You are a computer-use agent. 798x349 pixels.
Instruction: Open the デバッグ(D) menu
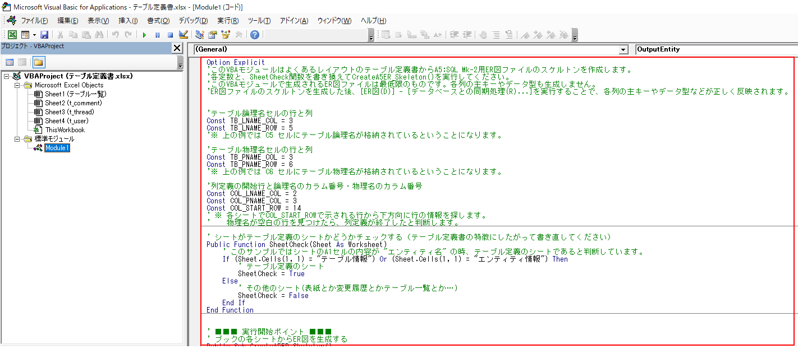tap(192, 21)
